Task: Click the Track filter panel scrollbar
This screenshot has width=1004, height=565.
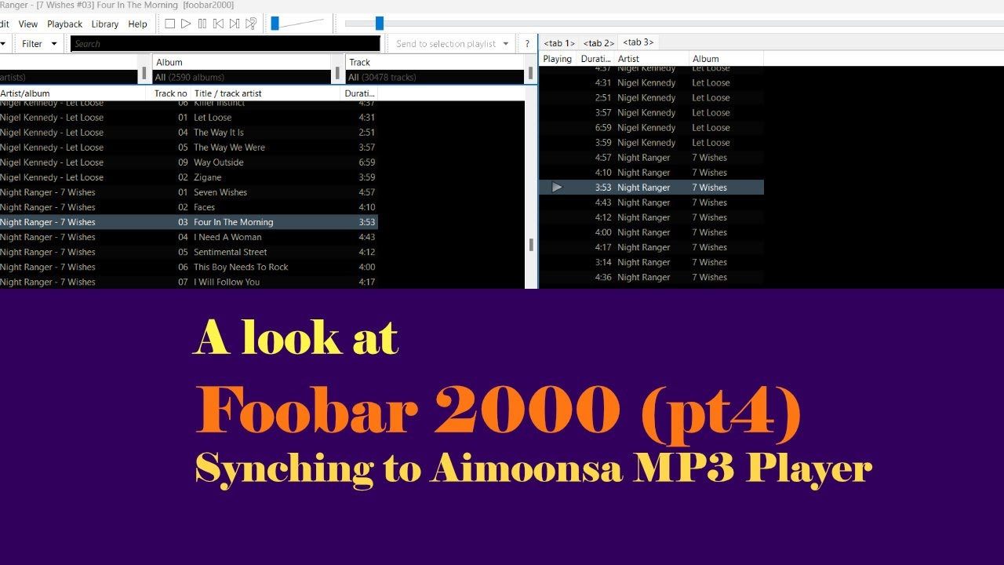Action: click(531, 74)
